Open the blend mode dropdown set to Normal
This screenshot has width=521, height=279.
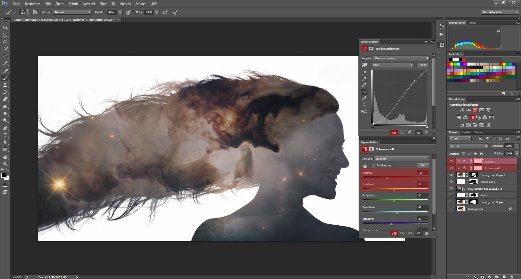pos(468,146)
